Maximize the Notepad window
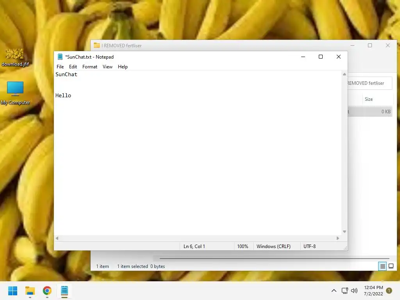The height and width of the screenshot is (300, 400). tap(321, 57)
